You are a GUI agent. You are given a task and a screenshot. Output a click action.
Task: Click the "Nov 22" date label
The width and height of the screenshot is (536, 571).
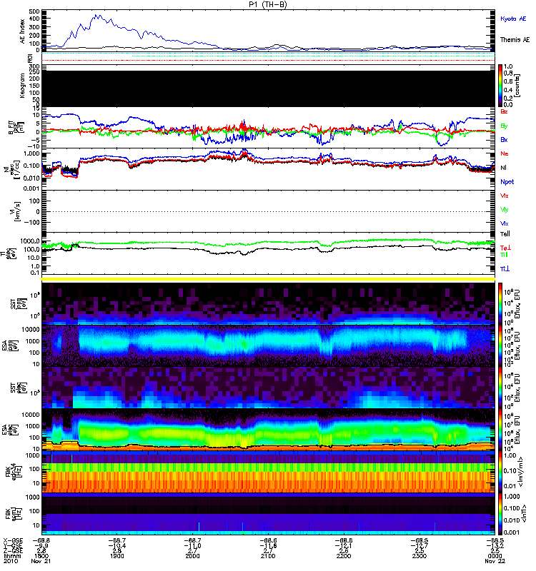point(495,561)
